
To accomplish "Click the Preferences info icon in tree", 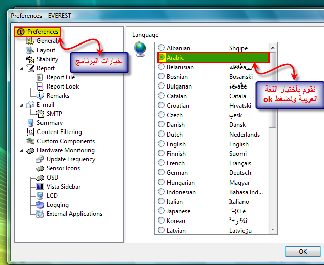I will point(21,32).
